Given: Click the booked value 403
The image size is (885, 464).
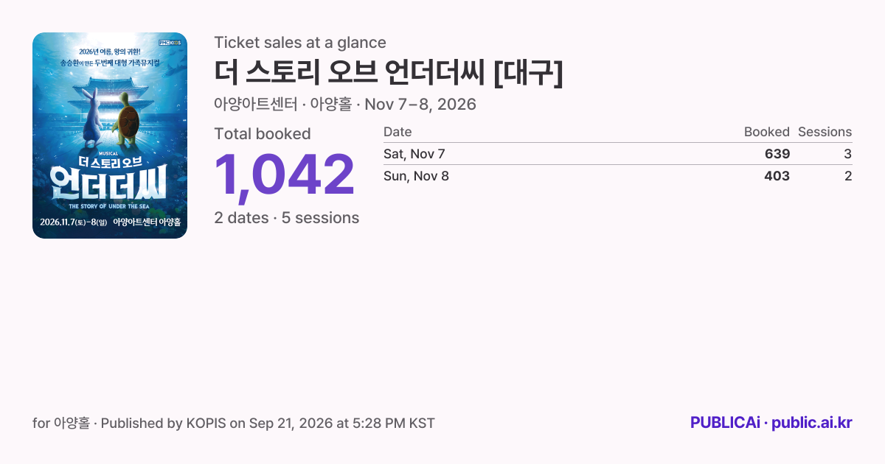Looking at the screenshot, I should click(777, 176).
